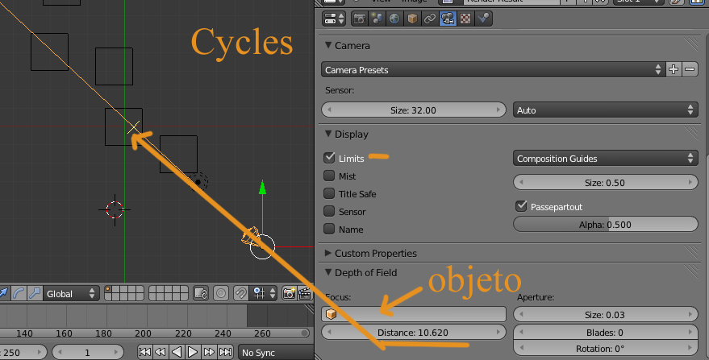
Task: Click the aperture Rotation 0° field
Action: [x=606, y=349]
